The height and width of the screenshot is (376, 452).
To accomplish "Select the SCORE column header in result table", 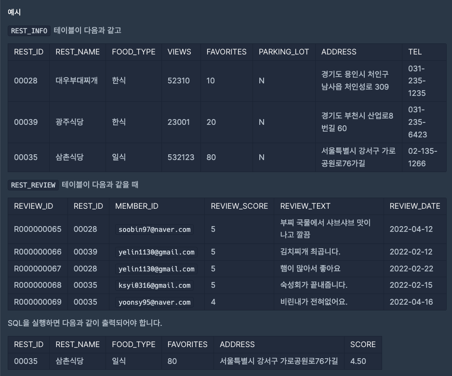I will point(363,345).
